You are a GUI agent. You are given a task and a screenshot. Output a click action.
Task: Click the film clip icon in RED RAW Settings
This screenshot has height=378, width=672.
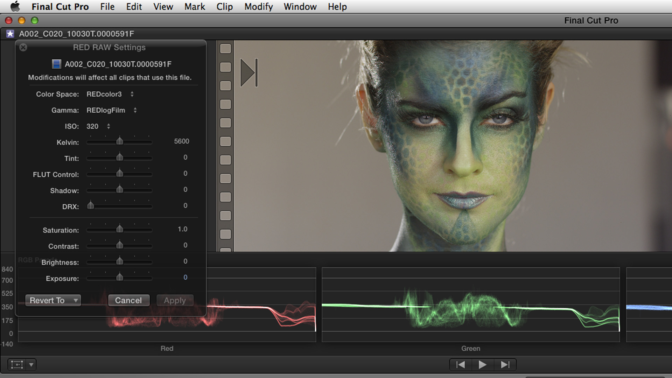56,64
